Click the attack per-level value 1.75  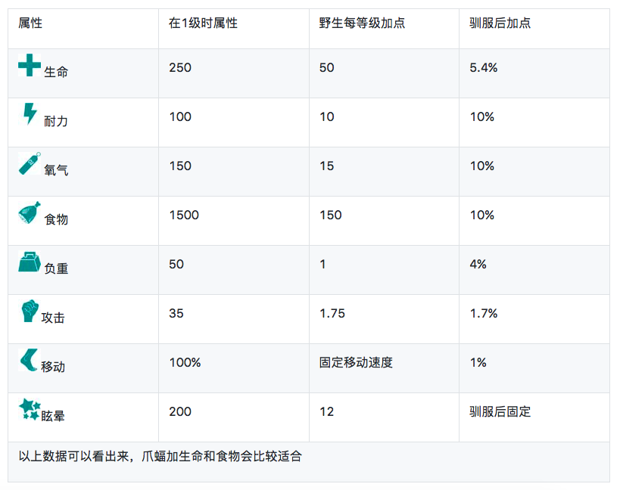coord(332,314)
